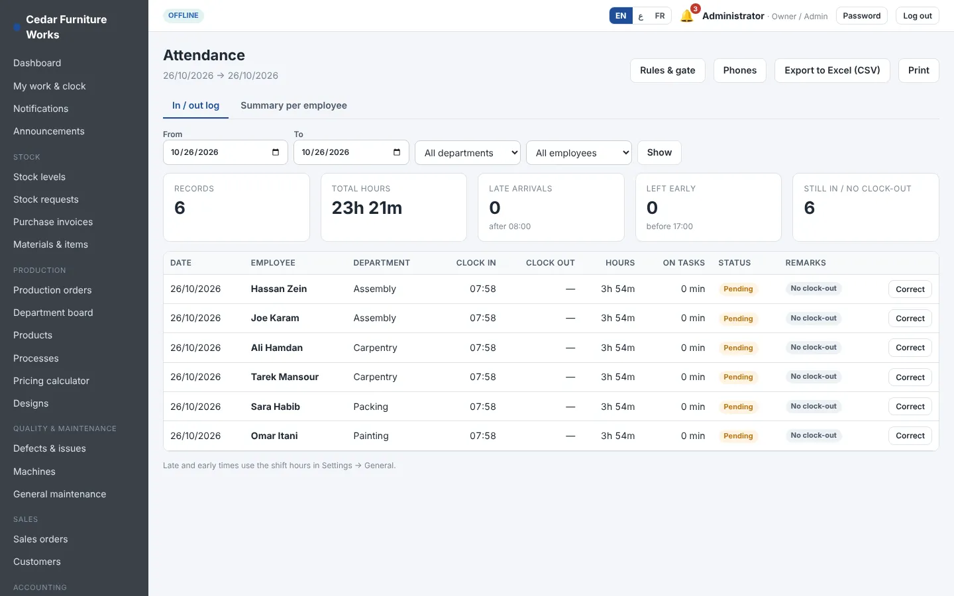This screenshot has height=596, width=954.
Task: Correct Ali Hamdan's attendance record
Action: [910, 348]
